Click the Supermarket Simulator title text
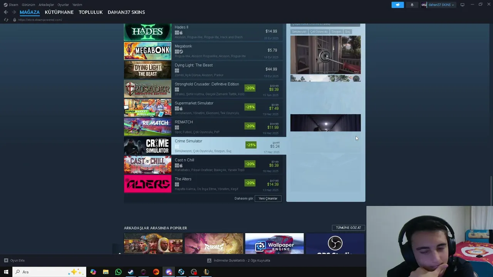 194,103
